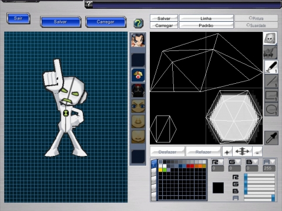Select the black-haired character head thumbnail
This screenshot has width=282, height=211.
(138, 40)
